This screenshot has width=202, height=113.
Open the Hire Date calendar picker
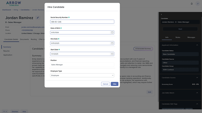pyautogui.click(x=112, y=43)
